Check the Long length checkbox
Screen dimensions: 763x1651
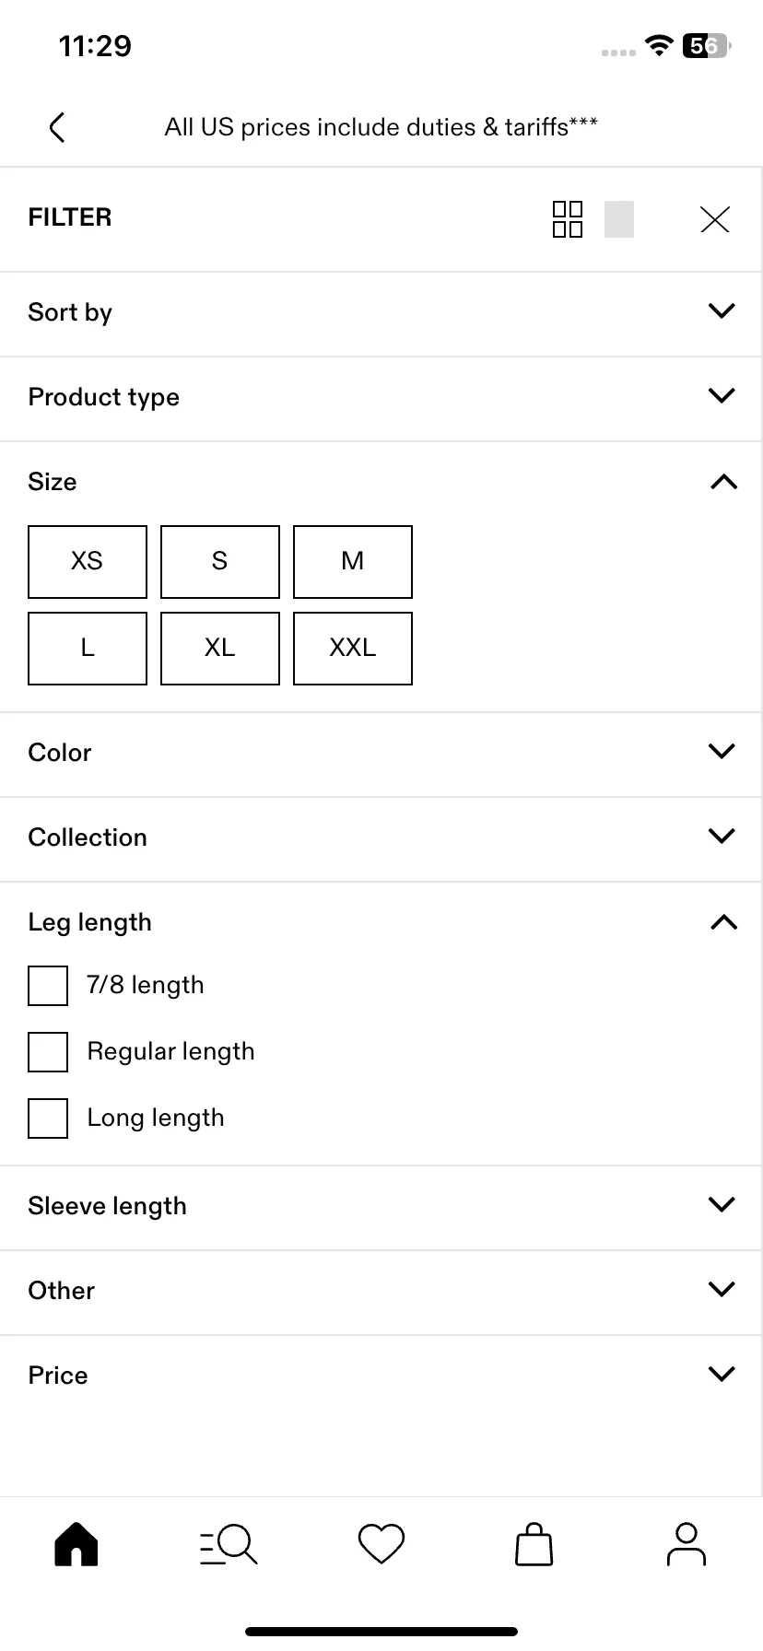coord(48,1118)
